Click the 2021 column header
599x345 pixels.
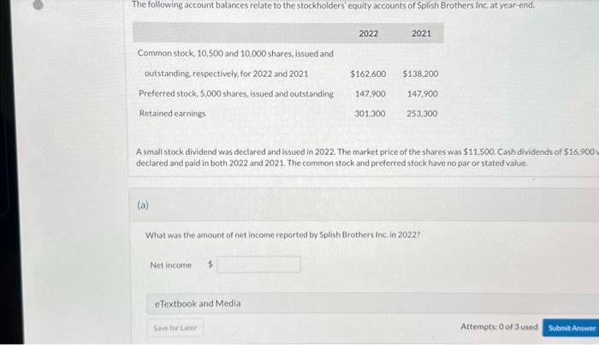(x=421, y=33)
